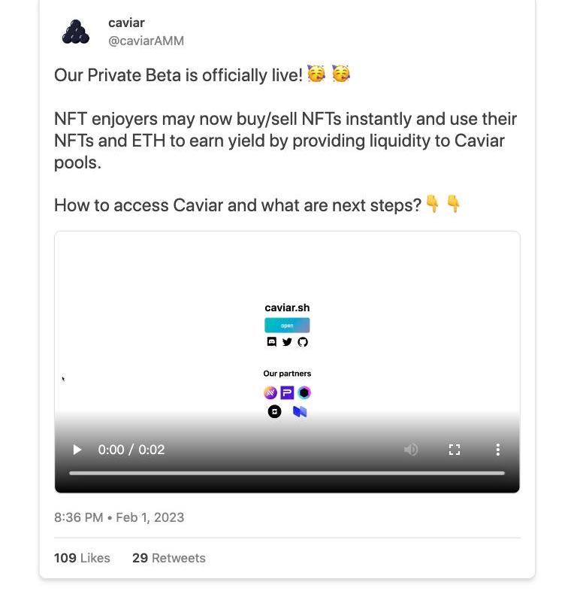583x600 pixels.
Task: Unmute the video's volume icon
Action: click(x=411, y=450)
